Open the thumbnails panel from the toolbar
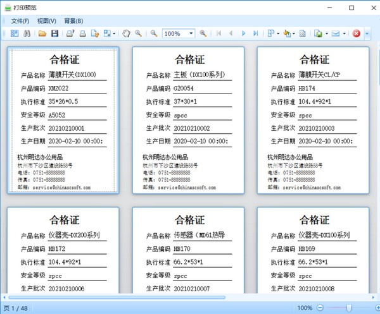 click(x=15, y=33)
